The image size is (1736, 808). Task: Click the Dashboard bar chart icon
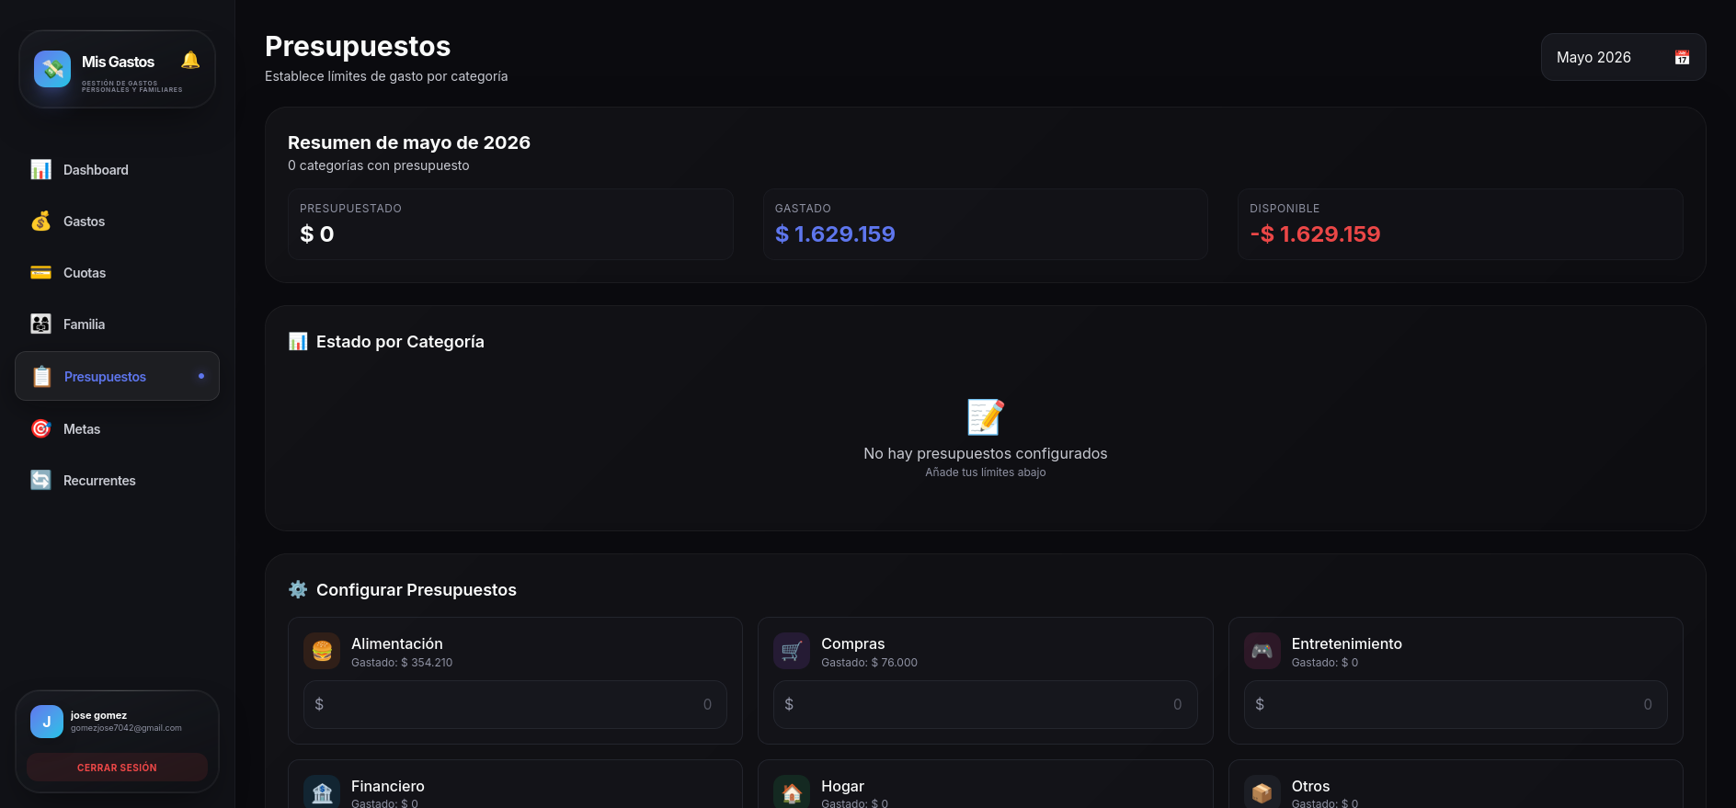(41, 170)
